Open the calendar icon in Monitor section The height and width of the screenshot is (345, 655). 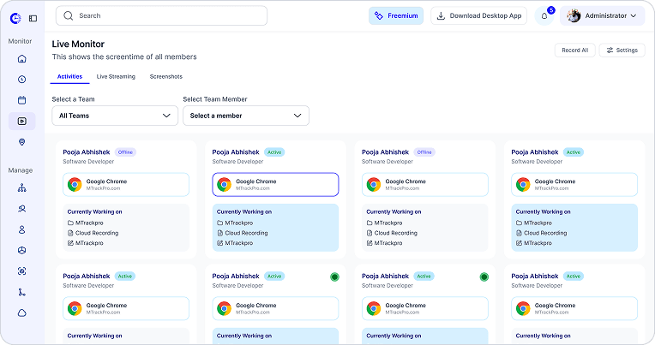[x=22, y=100]
